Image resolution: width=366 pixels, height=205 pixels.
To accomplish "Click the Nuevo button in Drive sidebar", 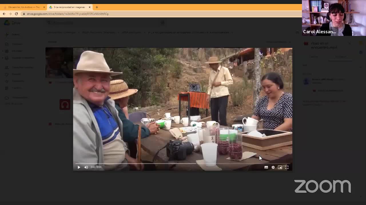I will tap(13, 34).
